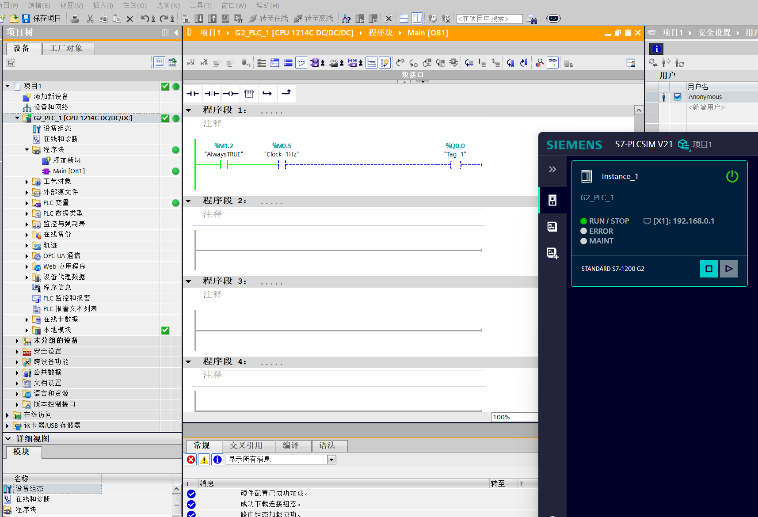758x517 pixels.
Task: Click Go online toolbar button
Action: [268, 19]
